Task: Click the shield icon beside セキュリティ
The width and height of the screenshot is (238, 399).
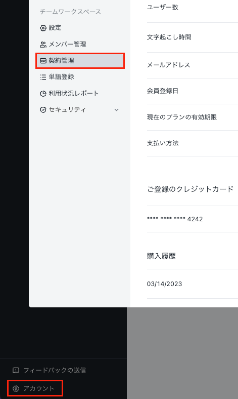Action: click(x=43, y=110)
